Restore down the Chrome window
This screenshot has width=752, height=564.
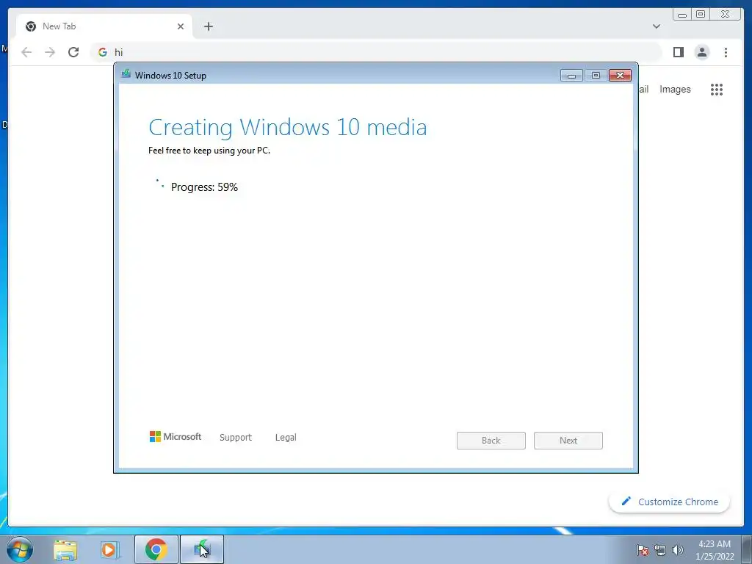[701, 15]
